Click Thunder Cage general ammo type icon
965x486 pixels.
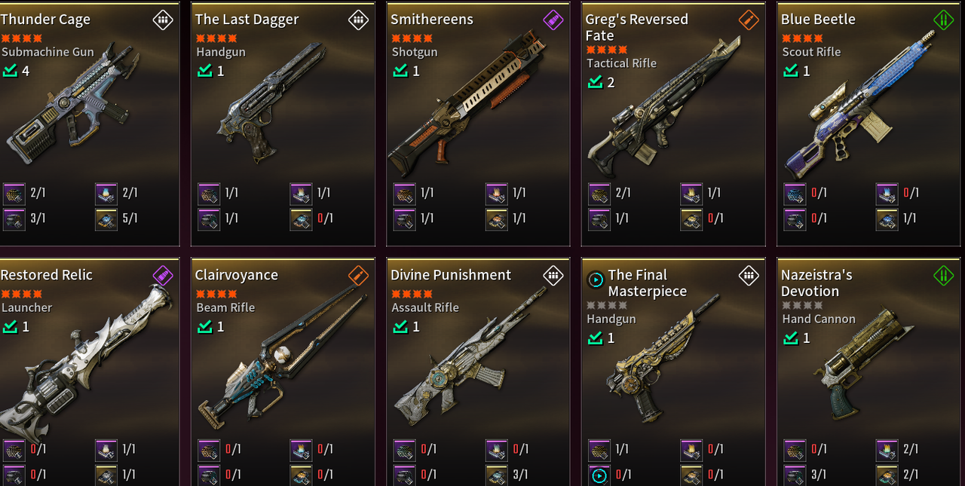click(x=163, y=20)
